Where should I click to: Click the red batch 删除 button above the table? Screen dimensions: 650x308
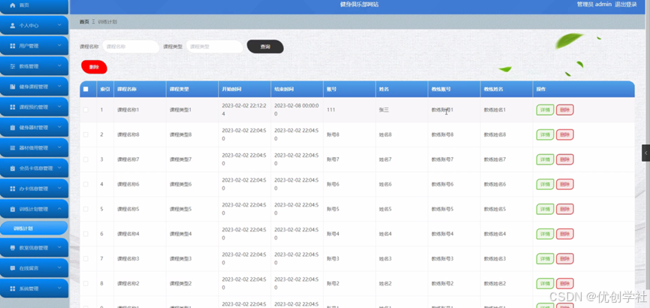pyautogui.click(x=94, y=67)
